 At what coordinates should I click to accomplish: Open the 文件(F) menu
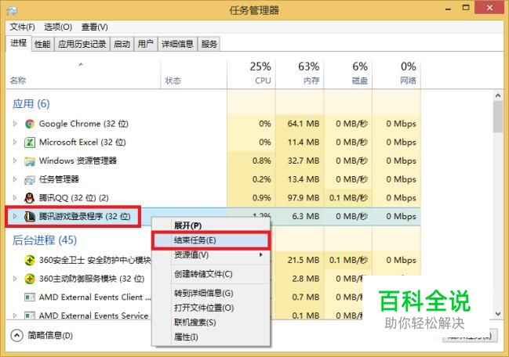point(23,27)
